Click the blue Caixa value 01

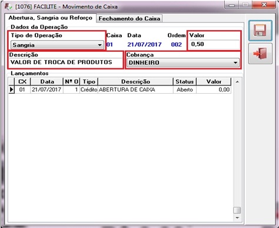[x=109, y=45]
